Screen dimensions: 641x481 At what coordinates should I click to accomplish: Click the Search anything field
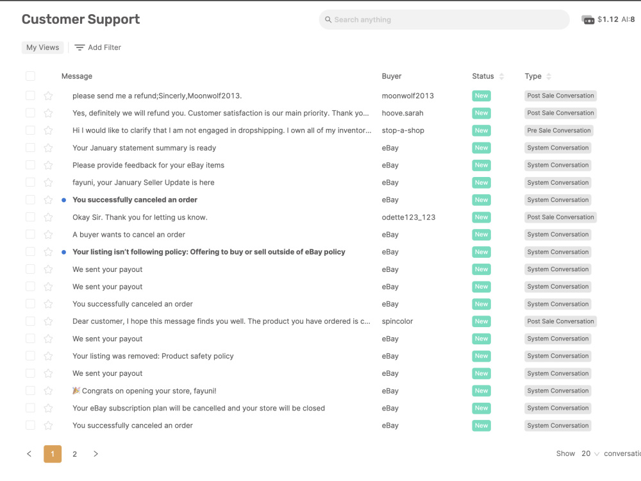click(444, 20)
